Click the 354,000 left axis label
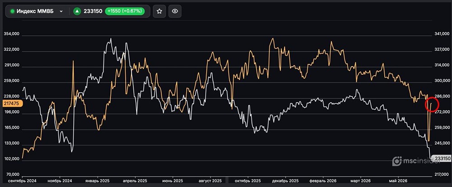Image resolution: width=452 pixels, height=187 pixels. 12,34
